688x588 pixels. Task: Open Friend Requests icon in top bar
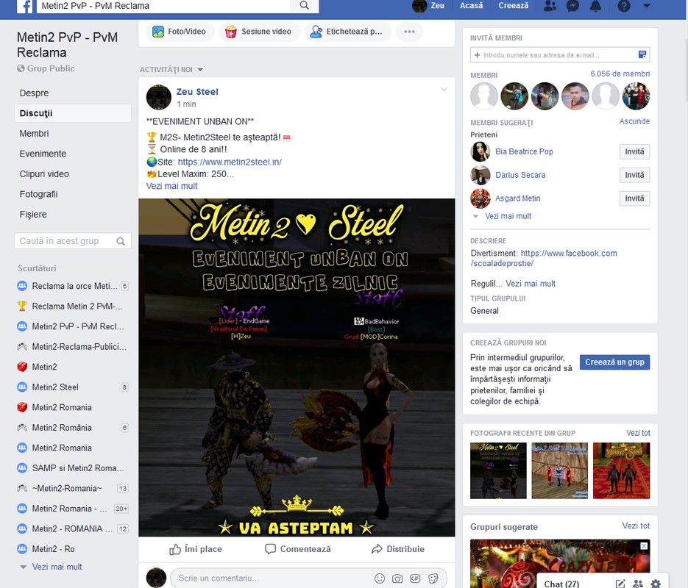(550, 6)
